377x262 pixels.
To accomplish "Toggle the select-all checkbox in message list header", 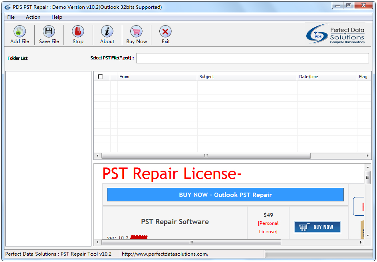I will 100,77.
